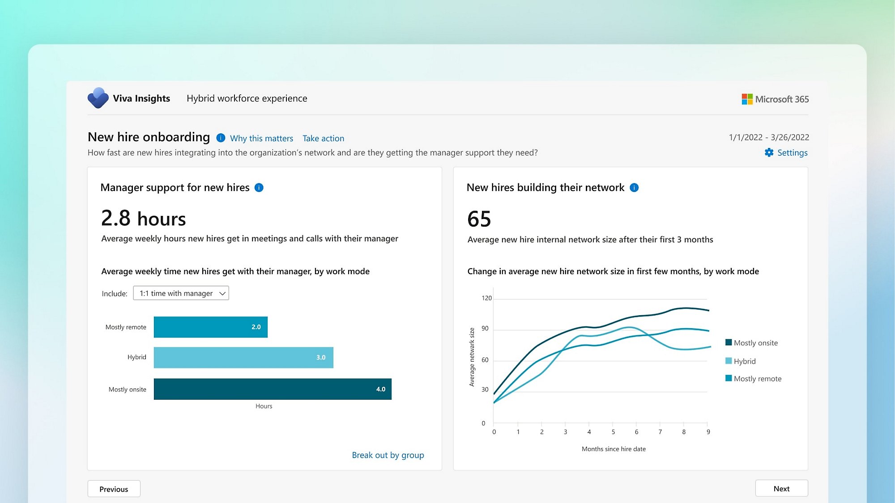The height and width of the screenshot is (503, 895).
Task: Open the '1:1 time with manager' dropdown
Action: point(181,293)
